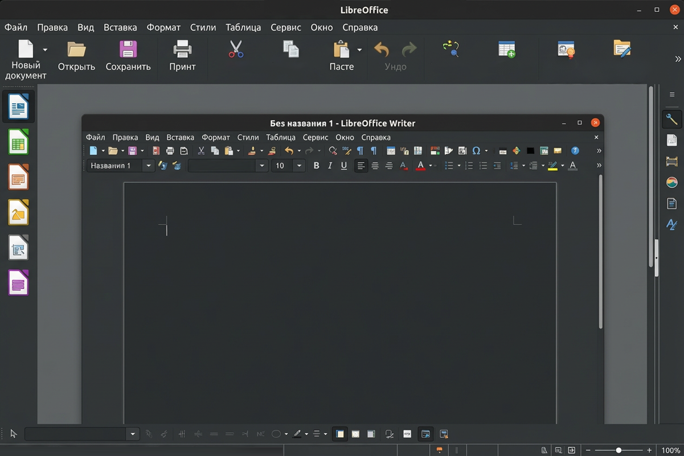The width and height of the screenshot is (684, 456).
Task: Launch Calc spreadsheet from the sidebar
Action: point(18,142)
